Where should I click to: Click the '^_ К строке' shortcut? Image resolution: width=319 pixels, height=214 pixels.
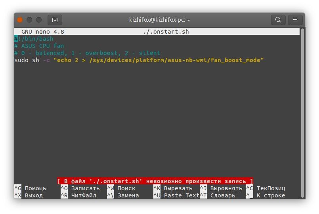[x=266, y=195]
